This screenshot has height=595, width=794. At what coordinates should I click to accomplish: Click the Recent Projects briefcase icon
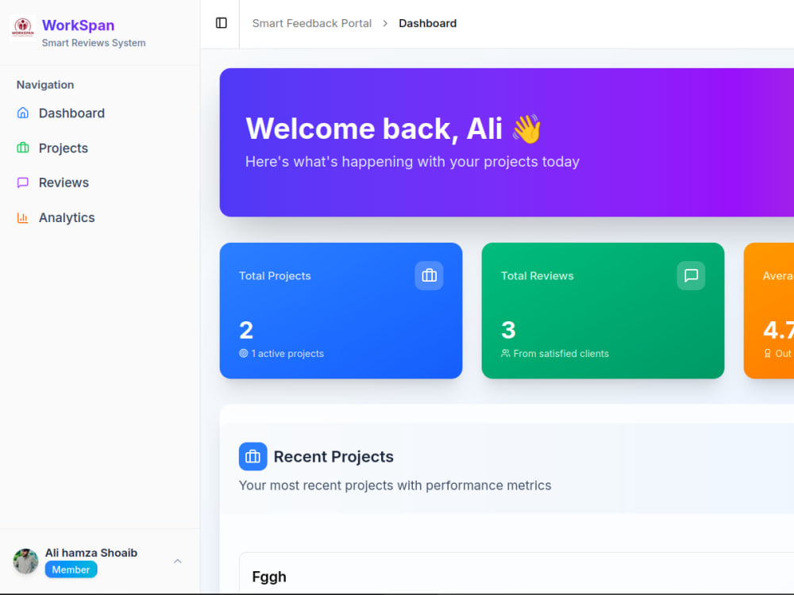click(252, 456)
